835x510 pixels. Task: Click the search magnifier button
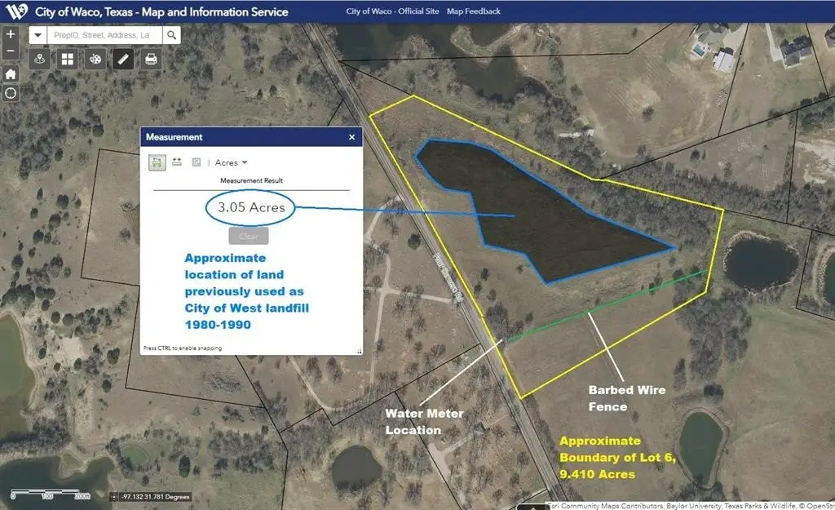[x=171, y=36]
